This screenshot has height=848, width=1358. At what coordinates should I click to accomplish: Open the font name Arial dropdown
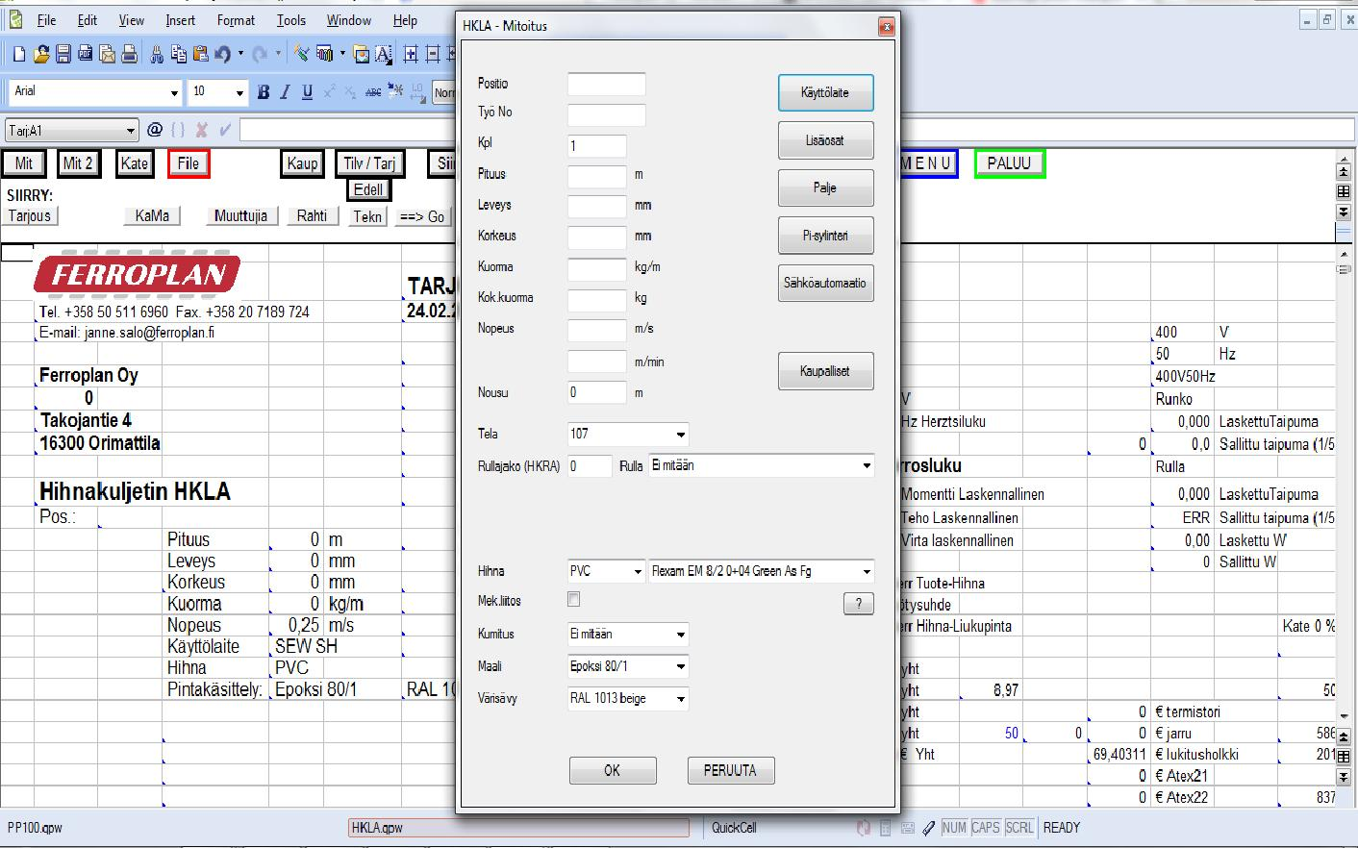[174, 92]
